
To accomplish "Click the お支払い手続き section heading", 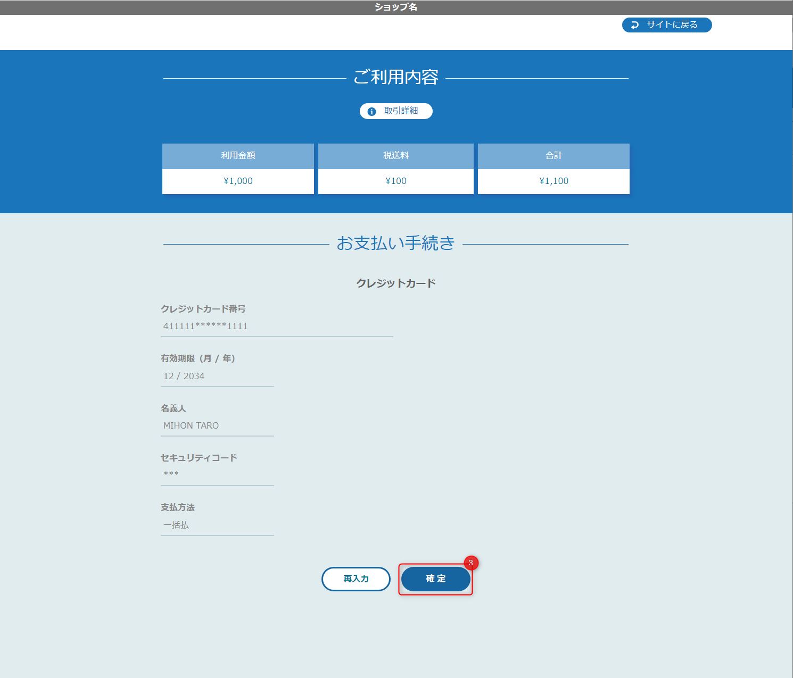I will 395,242.
